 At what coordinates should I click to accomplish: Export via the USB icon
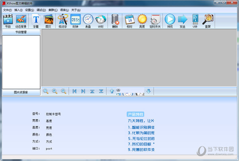(x=195, y=21)
